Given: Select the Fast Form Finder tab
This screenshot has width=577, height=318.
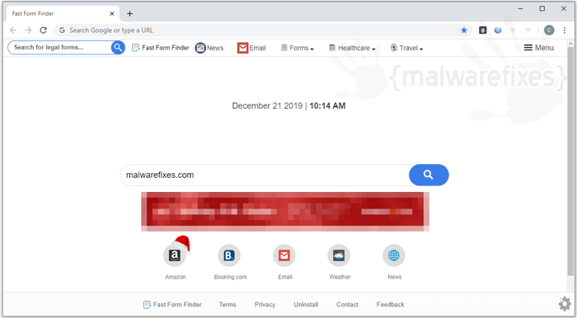Looking at the screenshot, I should 63,14.
